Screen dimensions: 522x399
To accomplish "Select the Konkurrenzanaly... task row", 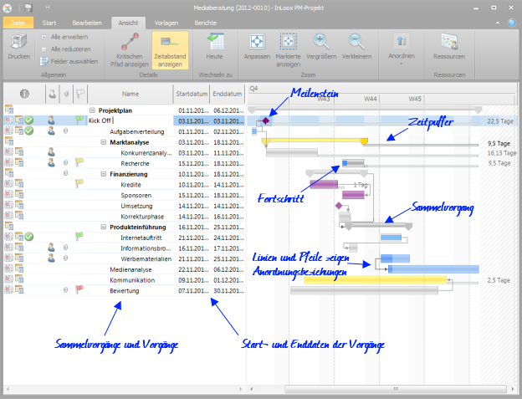I will tap(124, 153).
